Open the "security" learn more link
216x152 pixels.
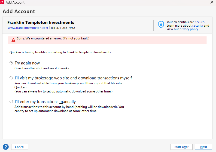point(197,26)
